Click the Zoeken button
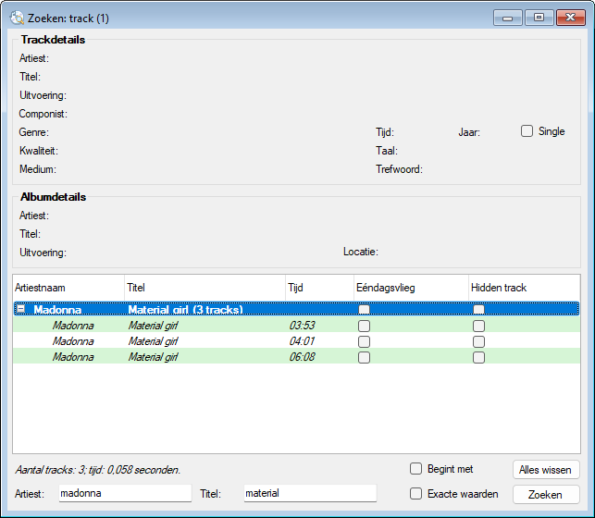This screenshot has width=595, height=518. pyautogui.click(x=546, y=495)
